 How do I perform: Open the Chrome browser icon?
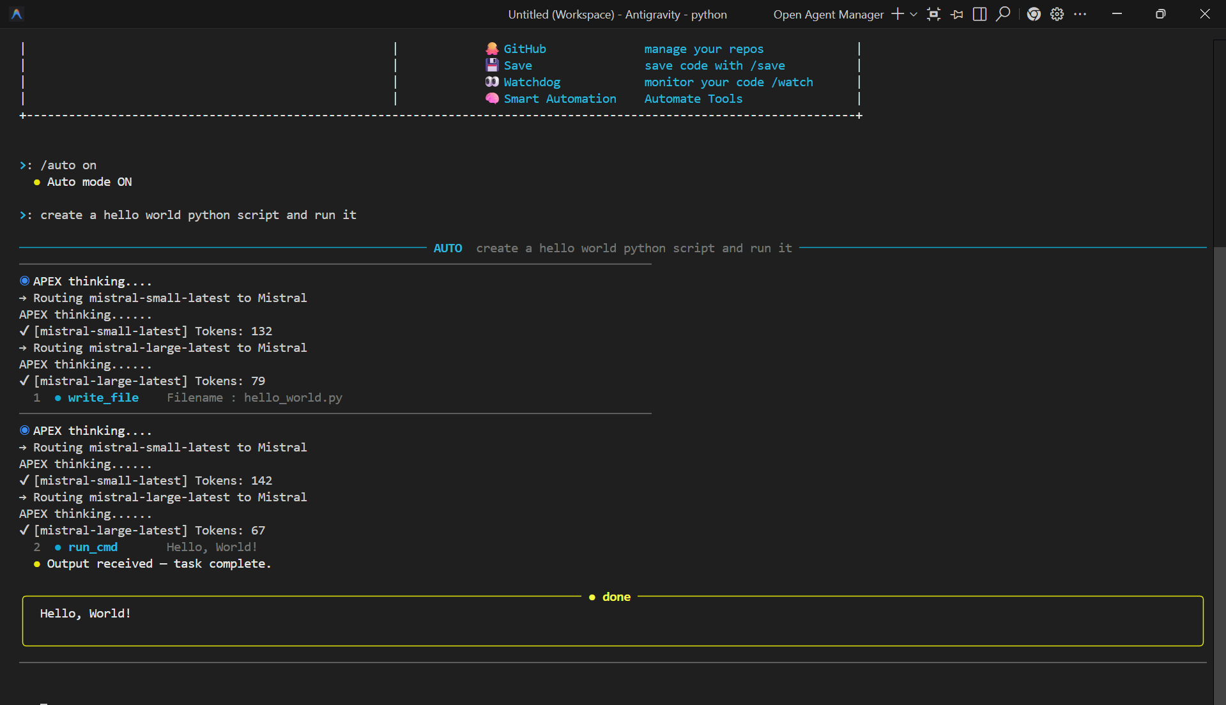coord(1034,14)
